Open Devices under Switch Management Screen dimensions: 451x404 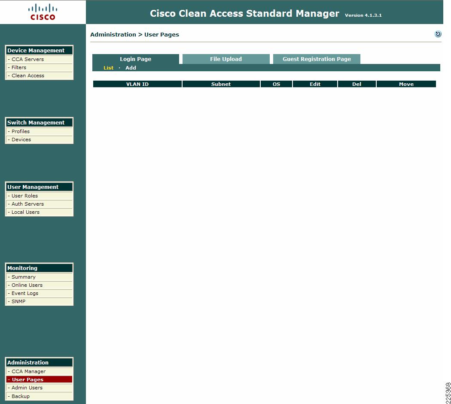click(40, 140)
